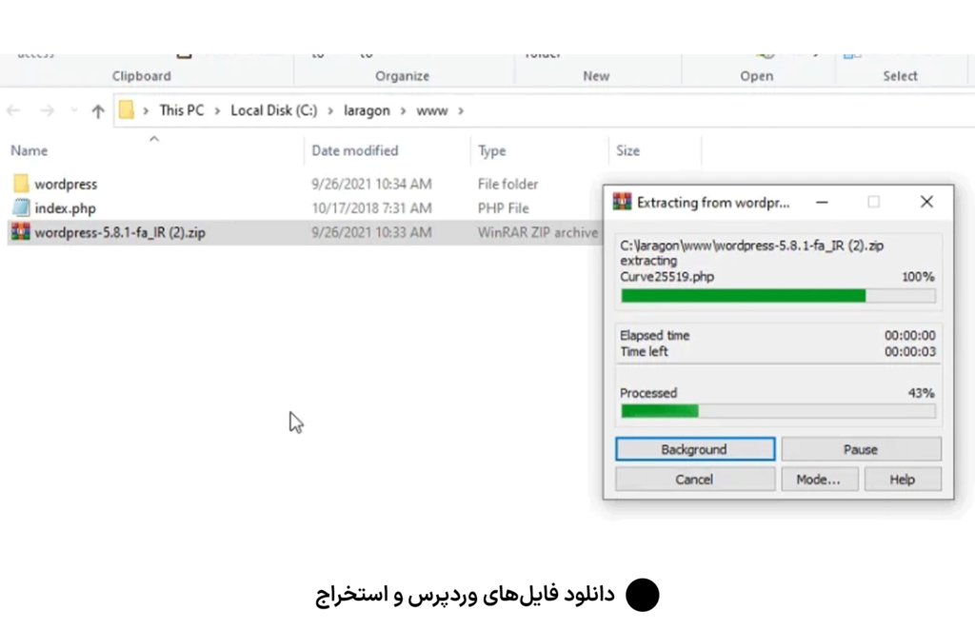The image size is (975, 630).
Task: Click date 9/26/2021 10:34 AM
Action: [371, 184]
